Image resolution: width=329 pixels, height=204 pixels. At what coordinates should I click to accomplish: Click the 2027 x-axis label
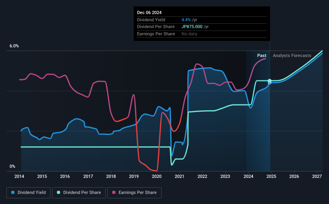pyautogui.click(x=317, y=176)
